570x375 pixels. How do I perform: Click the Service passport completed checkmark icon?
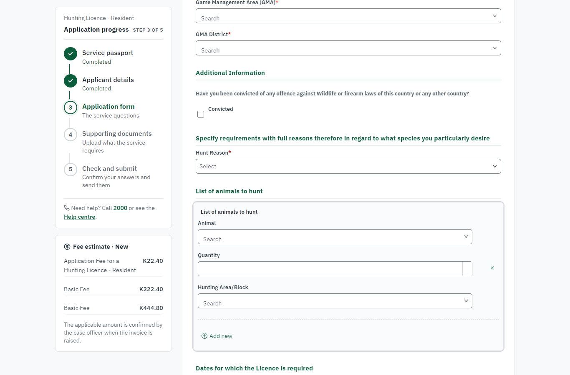(x=71, y=54)
